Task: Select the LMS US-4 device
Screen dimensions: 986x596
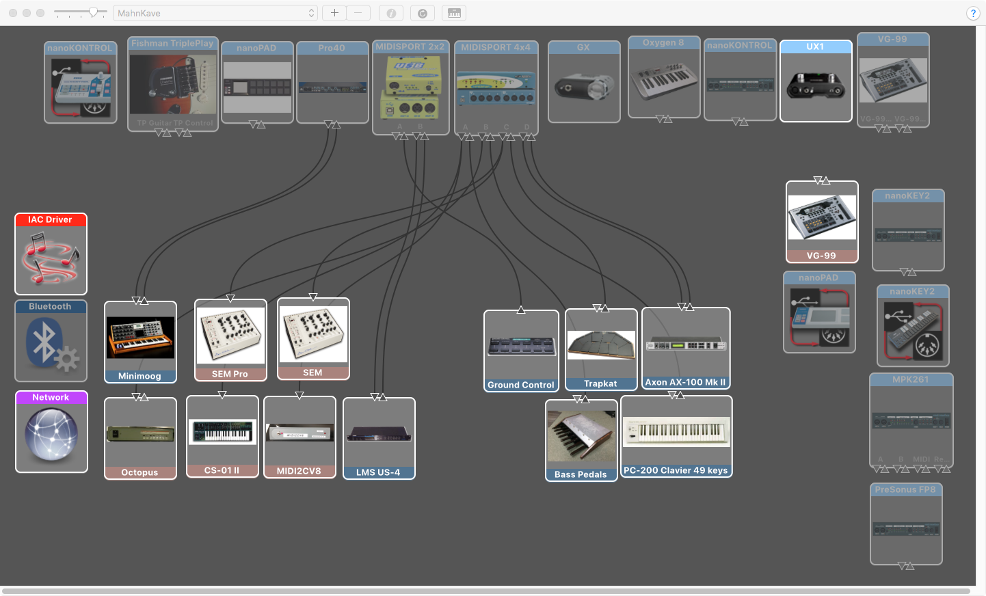Action: 379,438
